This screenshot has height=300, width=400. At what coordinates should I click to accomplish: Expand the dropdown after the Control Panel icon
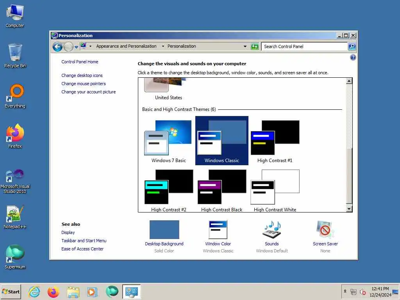pos(90,46)
